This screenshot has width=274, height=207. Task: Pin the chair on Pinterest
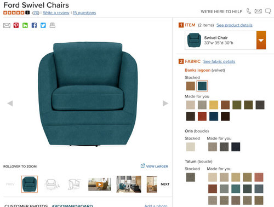[16, 25]
